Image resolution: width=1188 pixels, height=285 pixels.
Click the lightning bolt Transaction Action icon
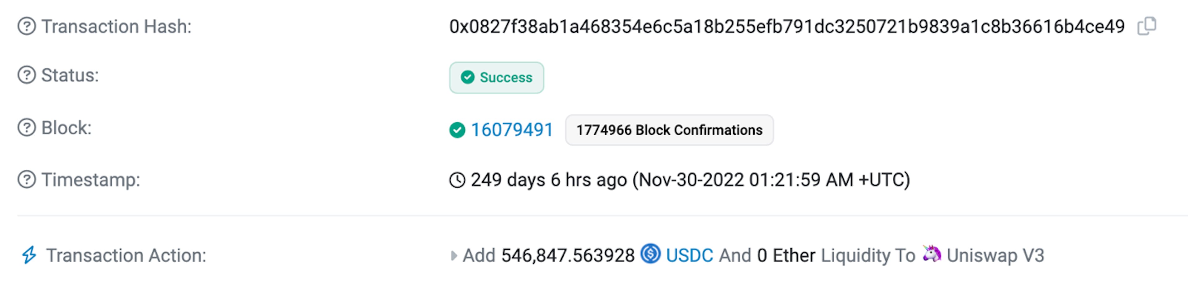(x=29, y=255)
